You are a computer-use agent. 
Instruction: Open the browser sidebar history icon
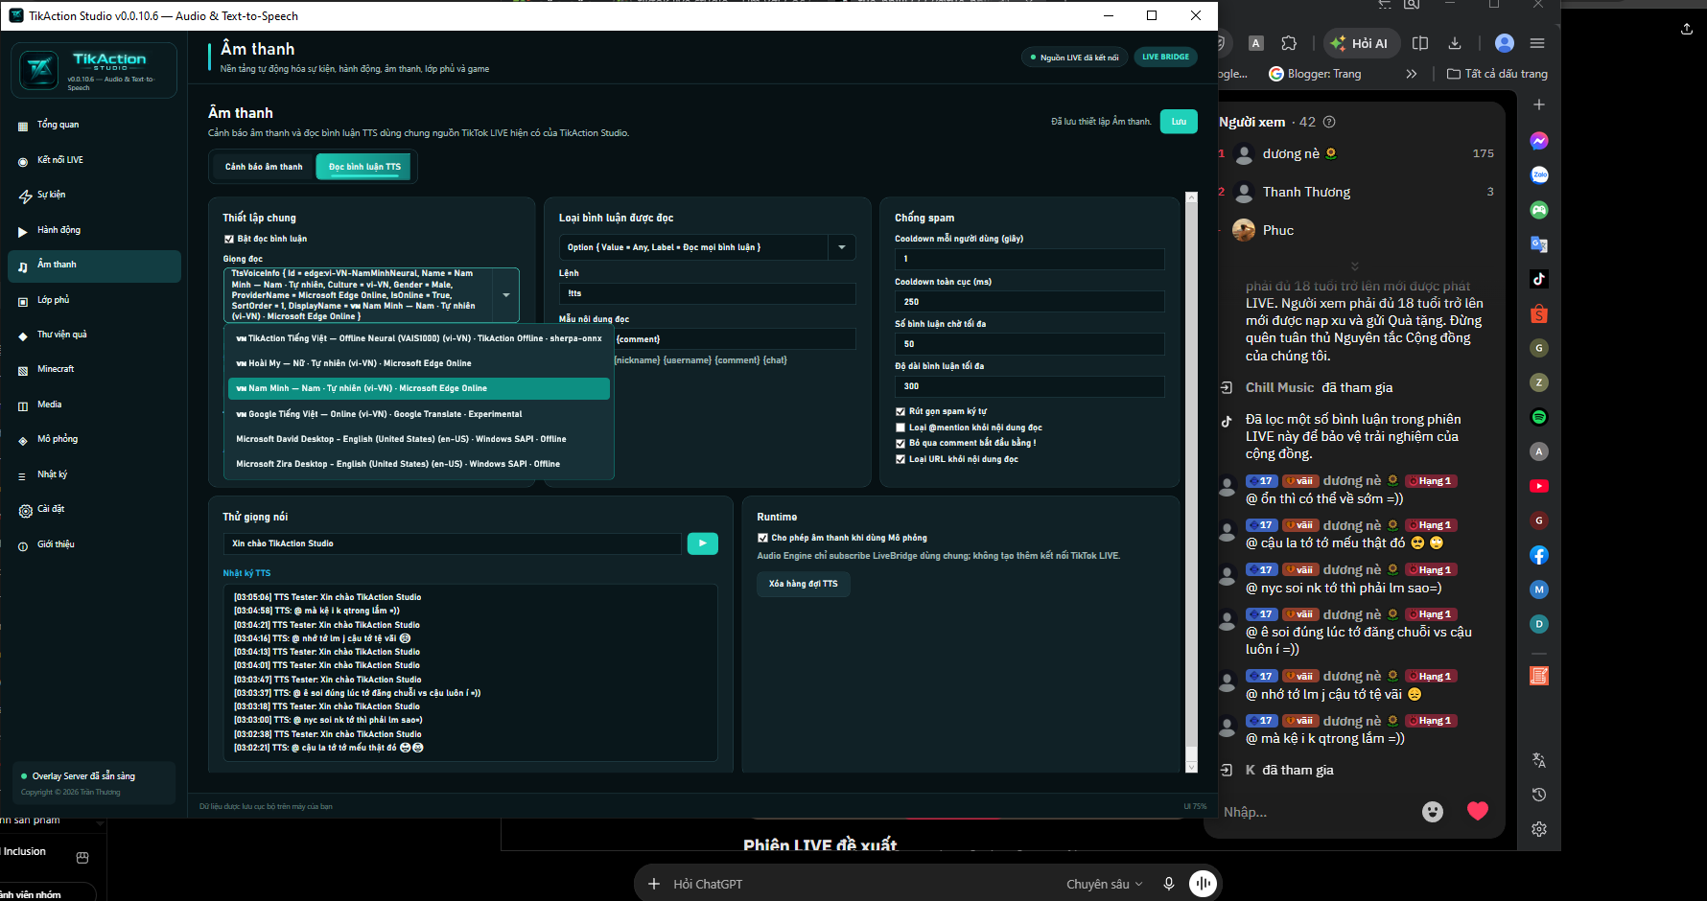tap(1539, 795)
